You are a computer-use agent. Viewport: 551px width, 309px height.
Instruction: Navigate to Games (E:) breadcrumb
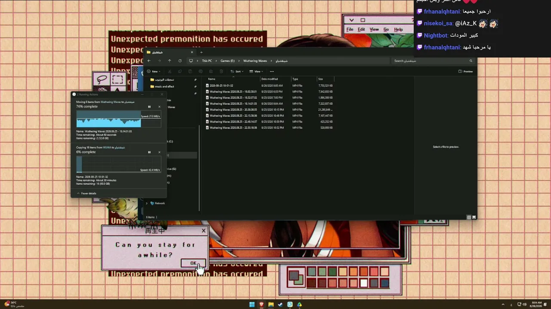coord(228,61)
